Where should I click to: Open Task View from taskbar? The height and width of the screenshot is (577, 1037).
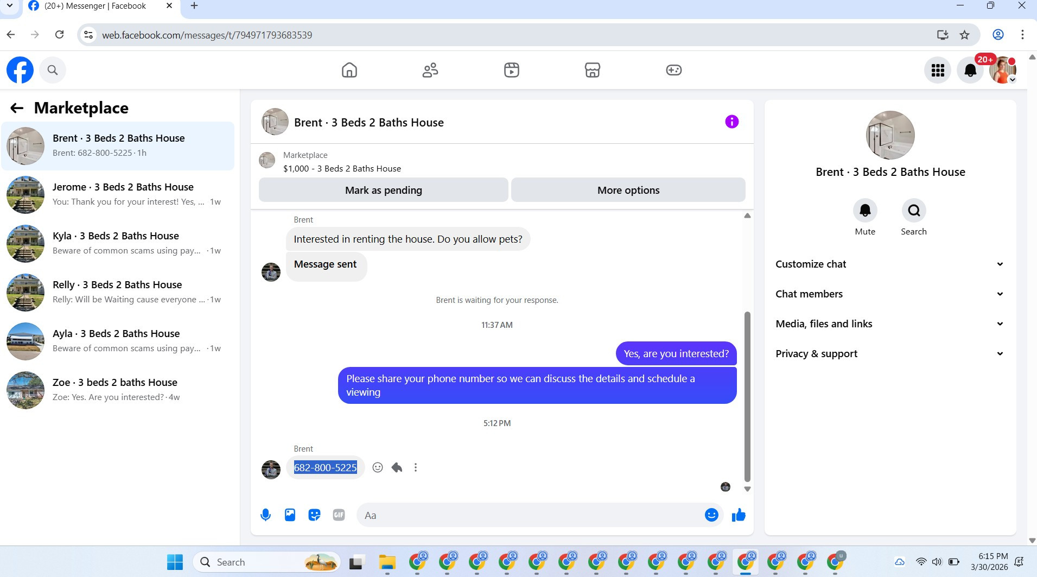(356, 562)
